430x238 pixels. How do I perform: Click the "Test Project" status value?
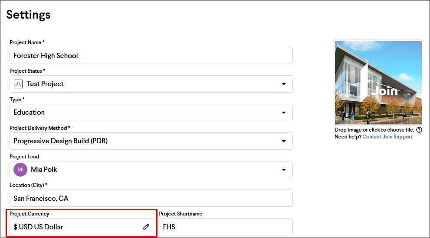pyautogui.click(x=45, y=84)
